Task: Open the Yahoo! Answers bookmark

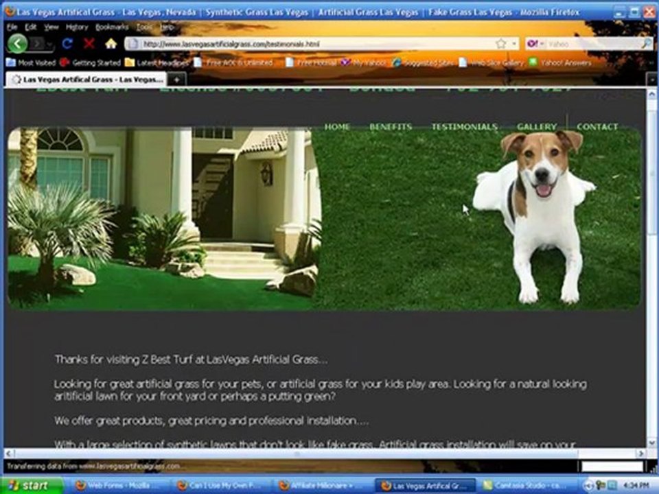Action: point(560,62)
